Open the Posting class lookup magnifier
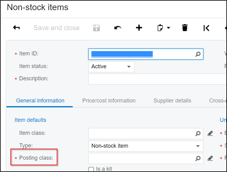The image size is (227, 172). [x=198, y=158]
